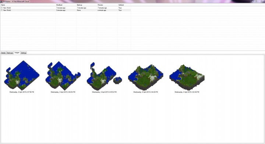Click the Modifyed cell '3 minutes ago'
Image resolution: width=265 pixels, height=144 pixels.
point(61,10)
